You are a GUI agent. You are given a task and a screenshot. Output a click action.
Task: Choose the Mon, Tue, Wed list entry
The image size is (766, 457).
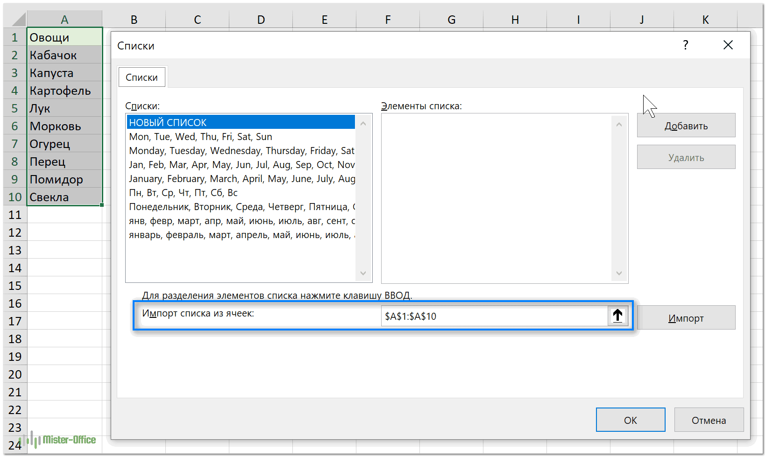[201, 137]
